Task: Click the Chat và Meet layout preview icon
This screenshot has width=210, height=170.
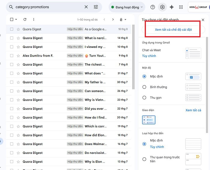Action: (193, 53)
